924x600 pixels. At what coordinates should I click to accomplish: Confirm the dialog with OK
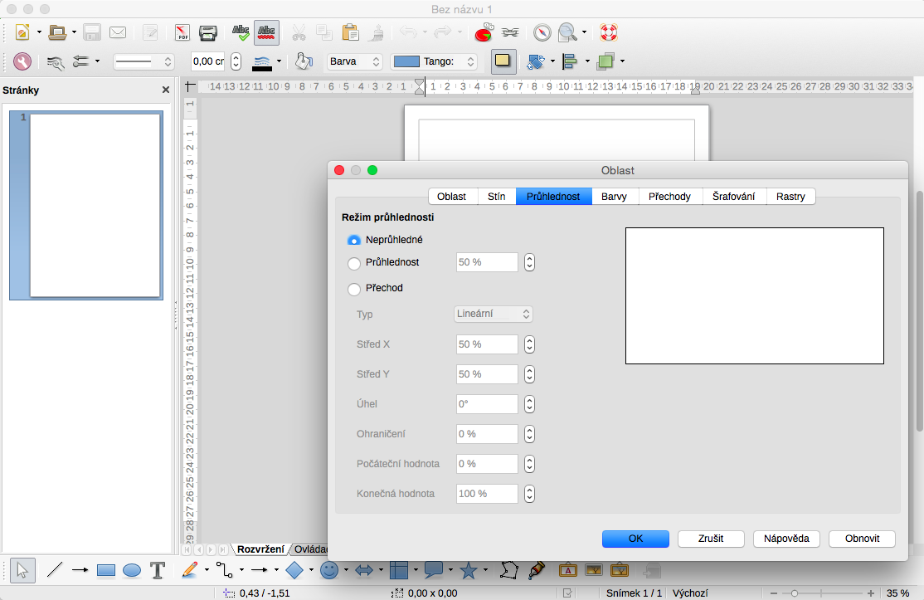point(635,539)
